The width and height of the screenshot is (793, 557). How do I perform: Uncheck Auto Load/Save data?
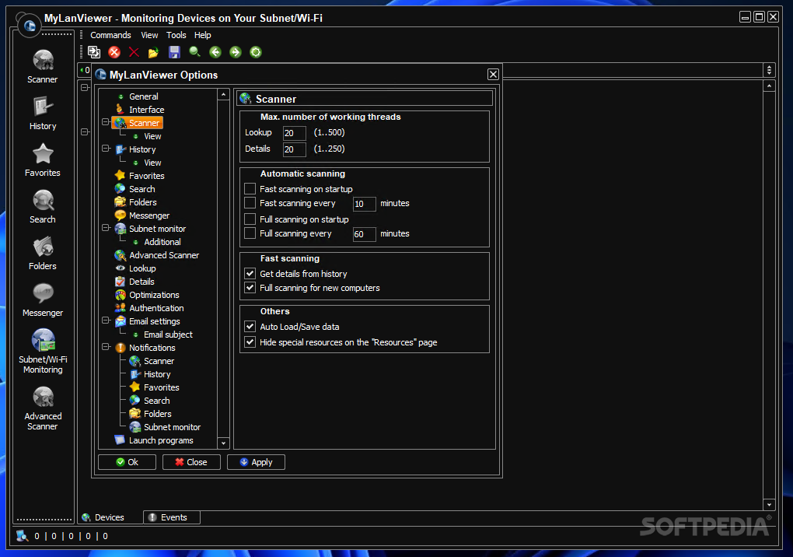tap(250, 327)
